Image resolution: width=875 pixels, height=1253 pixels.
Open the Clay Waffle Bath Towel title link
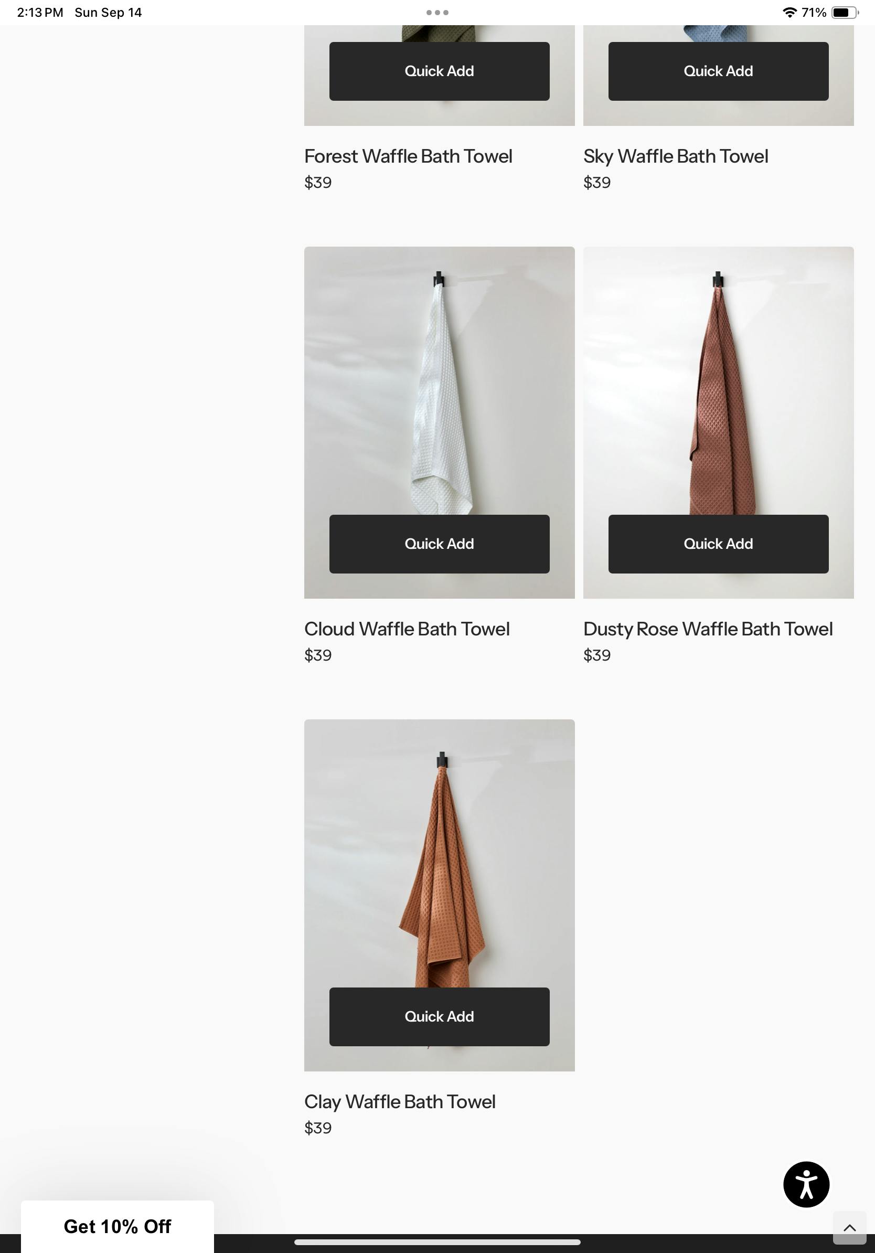[400, 1101]
